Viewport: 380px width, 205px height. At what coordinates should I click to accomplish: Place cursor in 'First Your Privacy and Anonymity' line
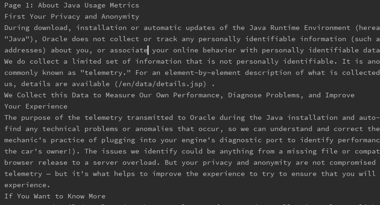pyautogui.click(x=72, y=16)
